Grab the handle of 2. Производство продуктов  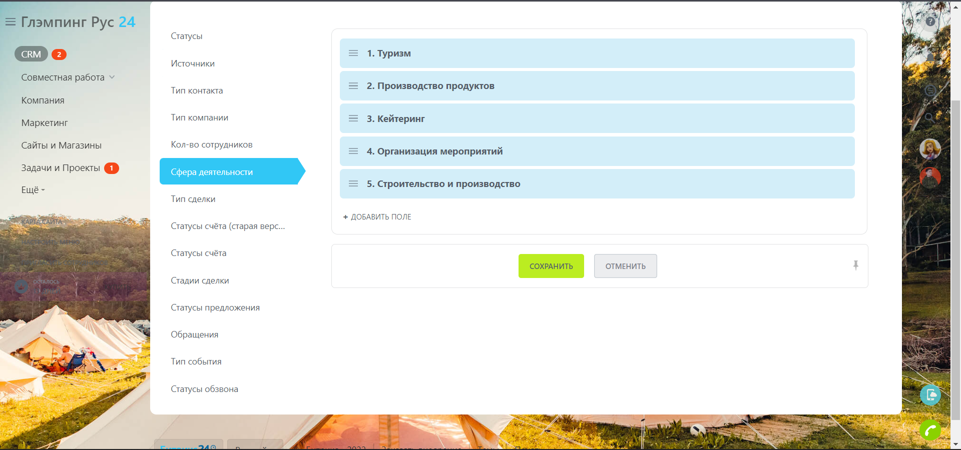(353, 86)
